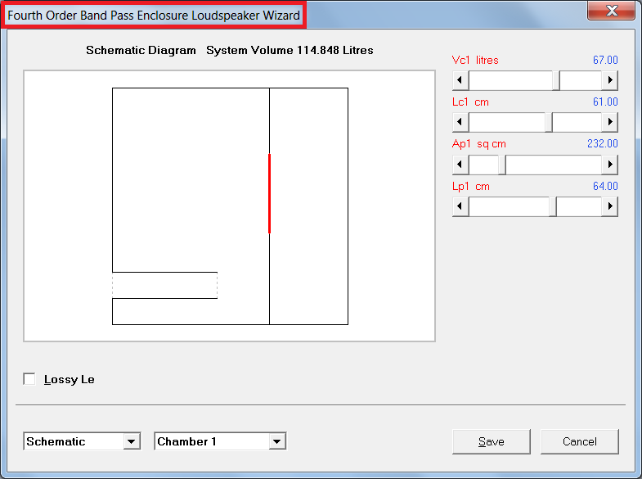Click the Lc1 cm label
Screen dimensions: 642x479
click(470, 102)
